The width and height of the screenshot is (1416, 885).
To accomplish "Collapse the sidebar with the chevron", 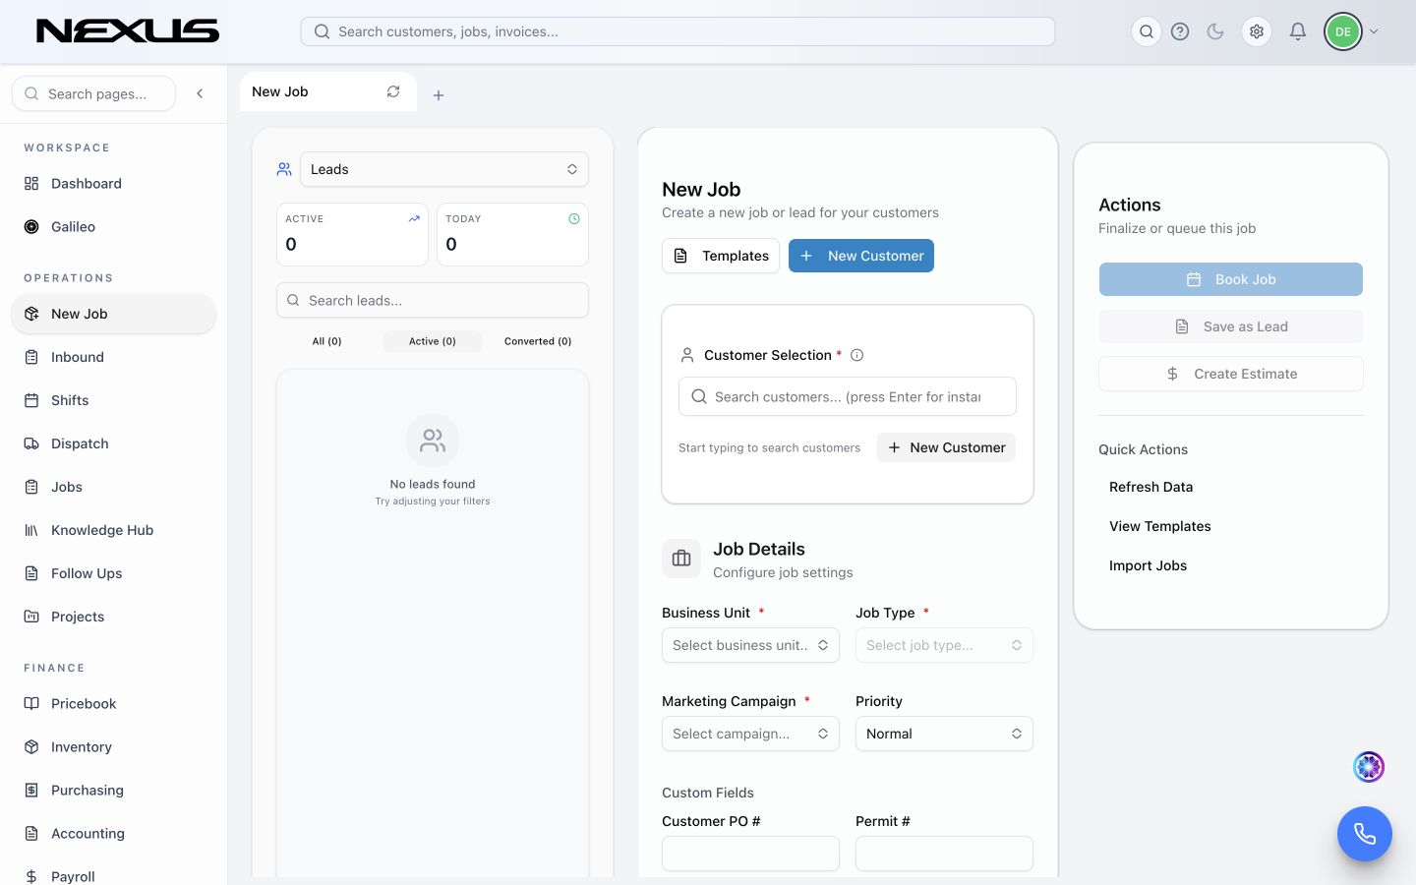I will coord(200,93).
